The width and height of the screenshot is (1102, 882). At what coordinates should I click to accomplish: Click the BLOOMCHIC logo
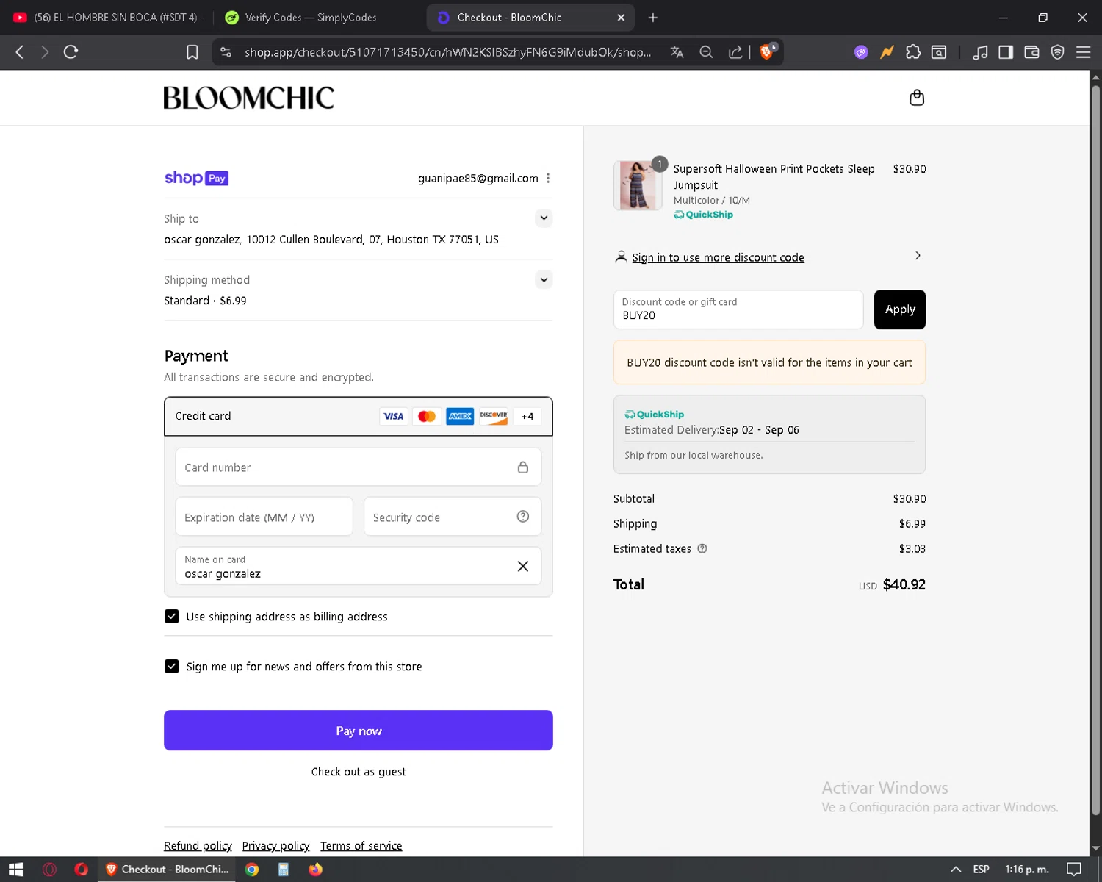(248, 98)
